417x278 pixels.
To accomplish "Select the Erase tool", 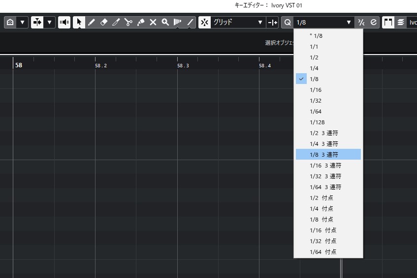I will click(x=103, y=22).
